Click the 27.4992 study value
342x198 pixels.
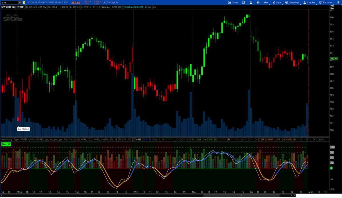(x=137, y=140)
